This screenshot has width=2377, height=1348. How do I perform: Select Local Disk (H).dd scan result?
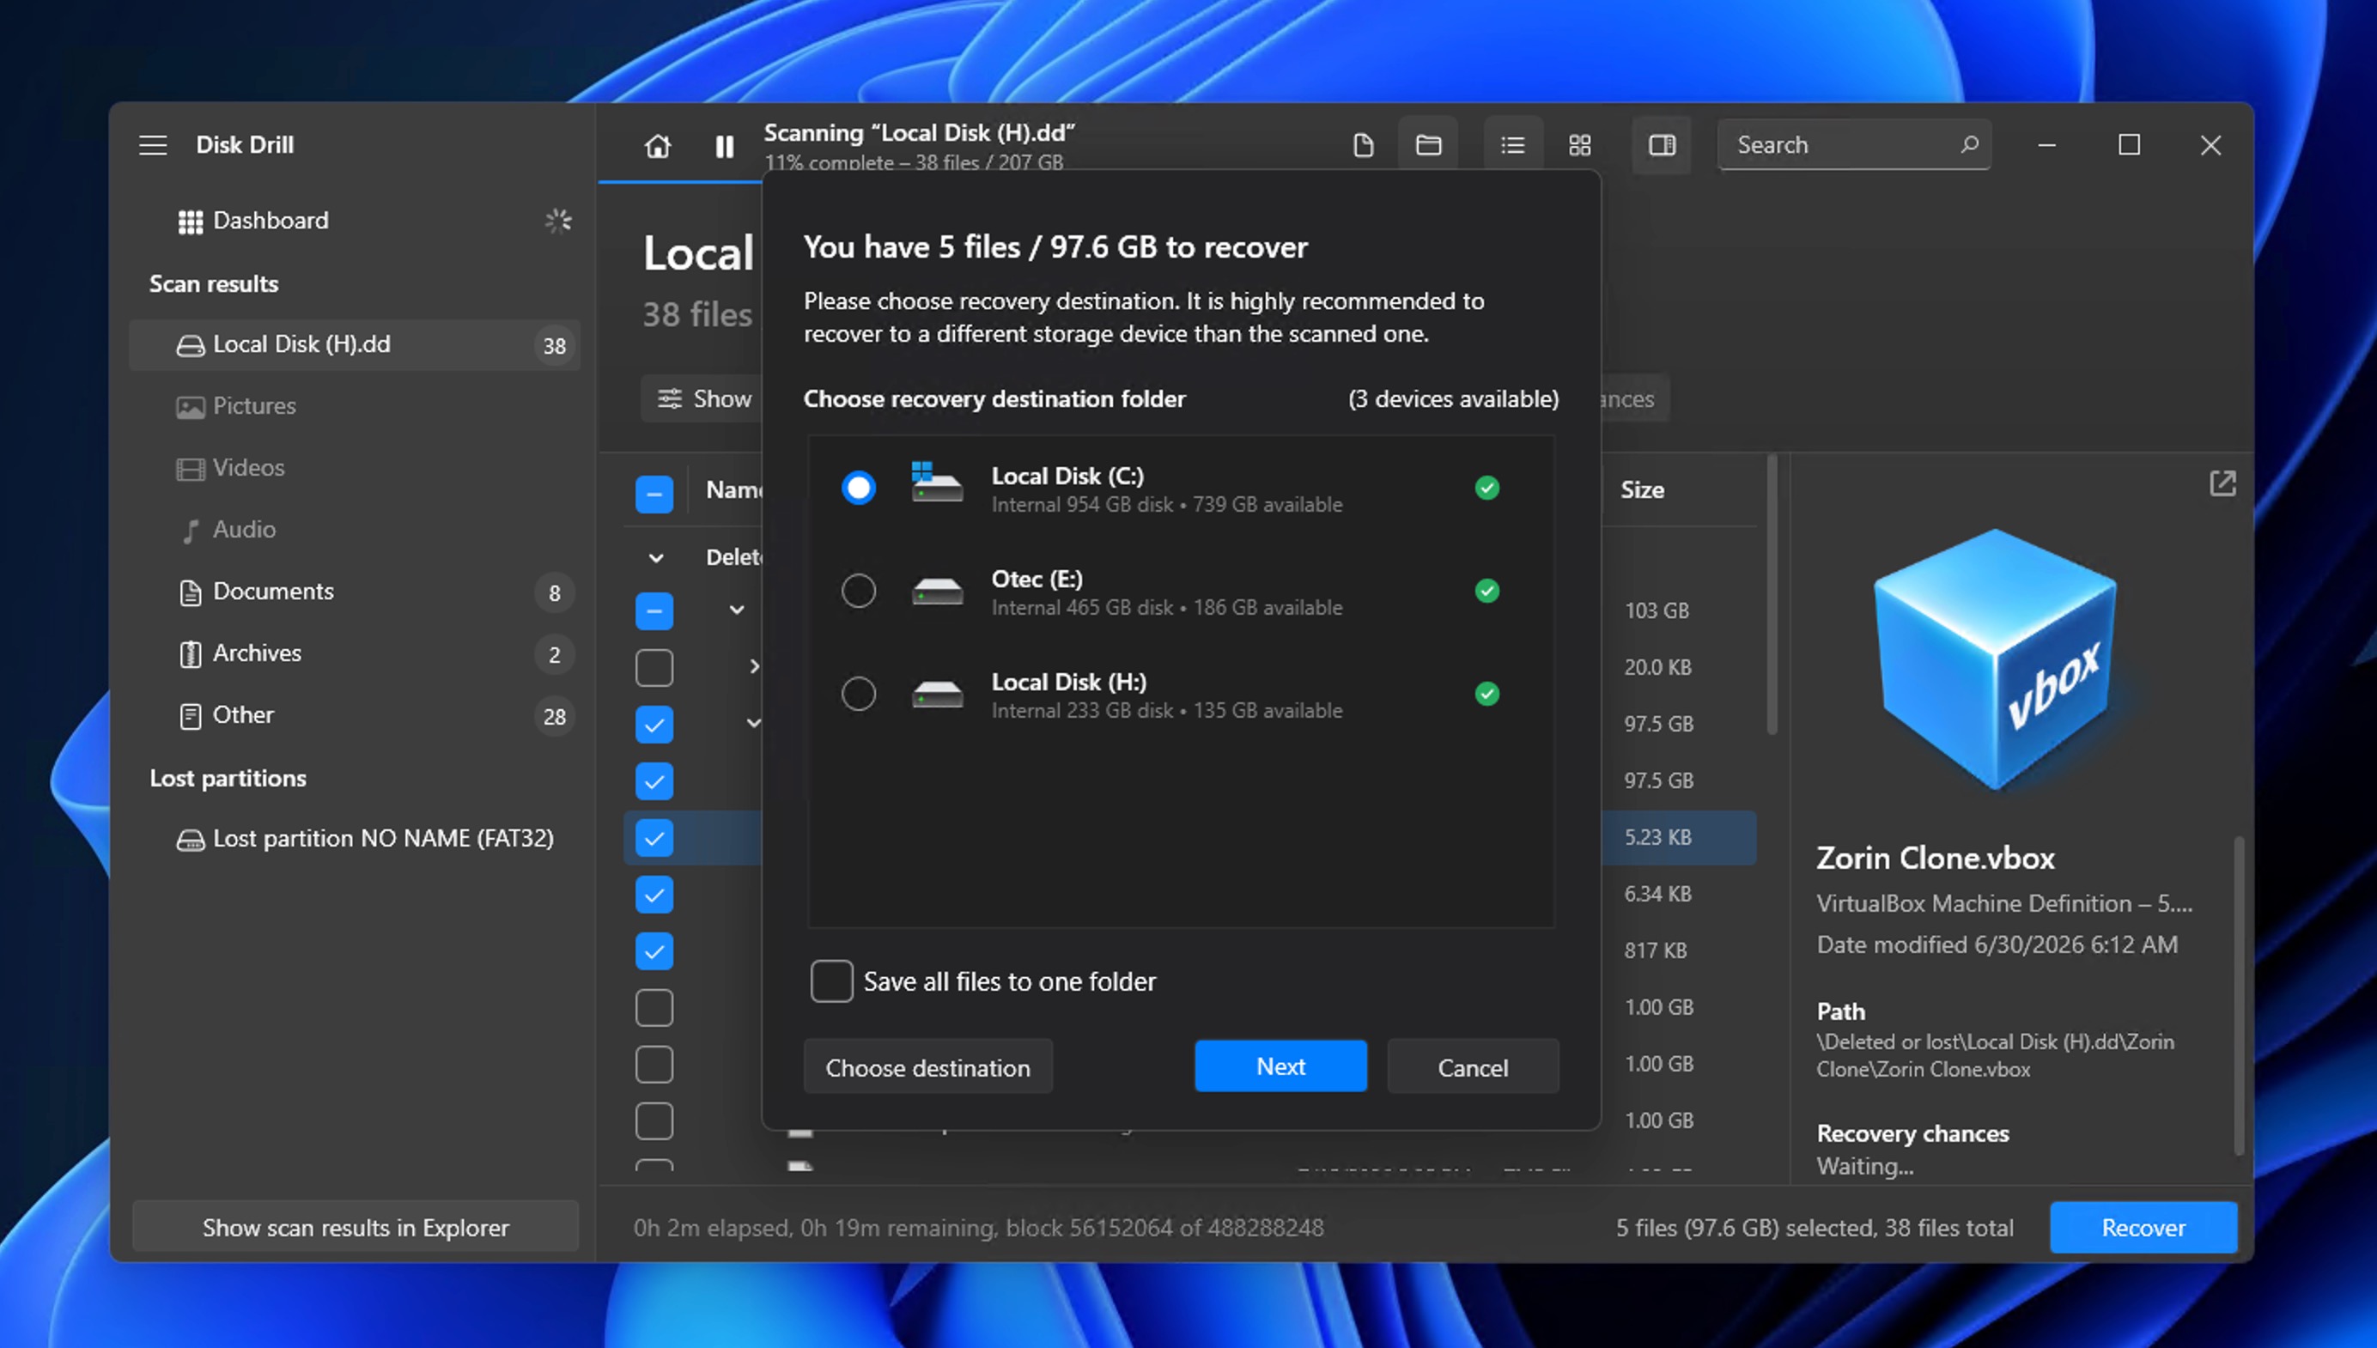[x=355, y=344]
